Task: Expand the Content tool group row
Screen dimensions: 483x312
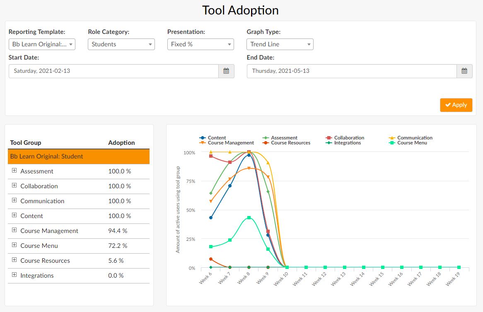Action: pos(14,215)
